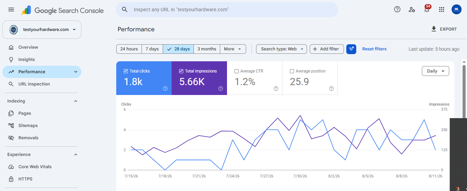
Task: Open the testyourhardware.com property dropdown
Action: pos(42,30)
